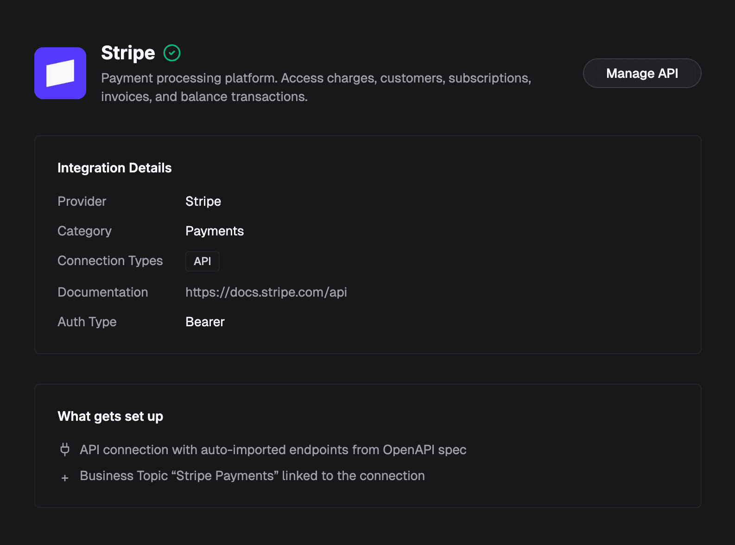735x545 pixels.
Task: Click the Provider field label
Action: (82, 202)
